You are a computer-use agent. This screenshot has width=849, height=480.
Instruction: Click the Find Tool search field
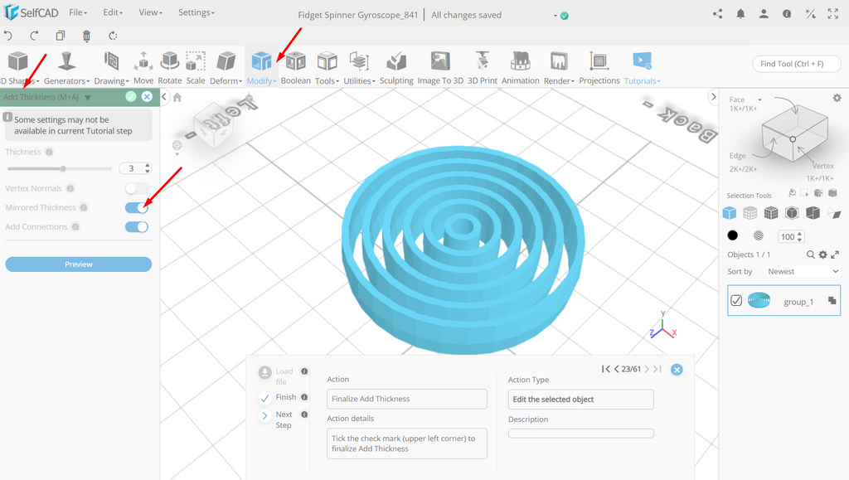tap(797, 64)
